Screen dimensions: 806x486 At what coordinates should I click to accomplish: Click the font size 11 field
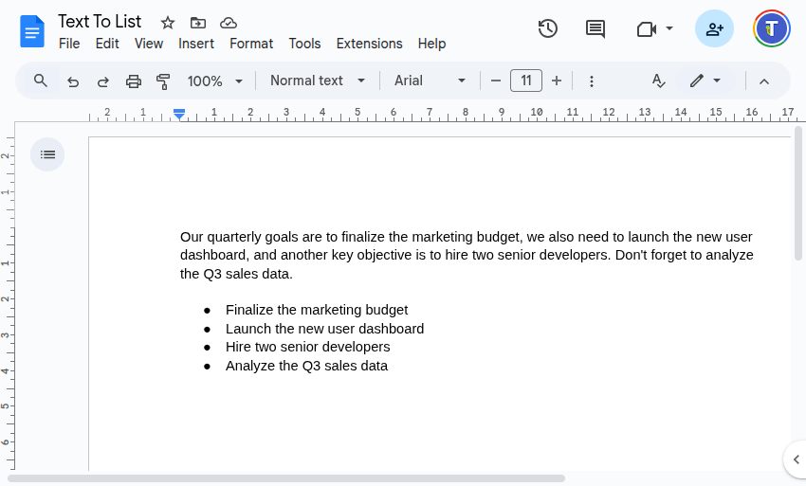point(526,81)
